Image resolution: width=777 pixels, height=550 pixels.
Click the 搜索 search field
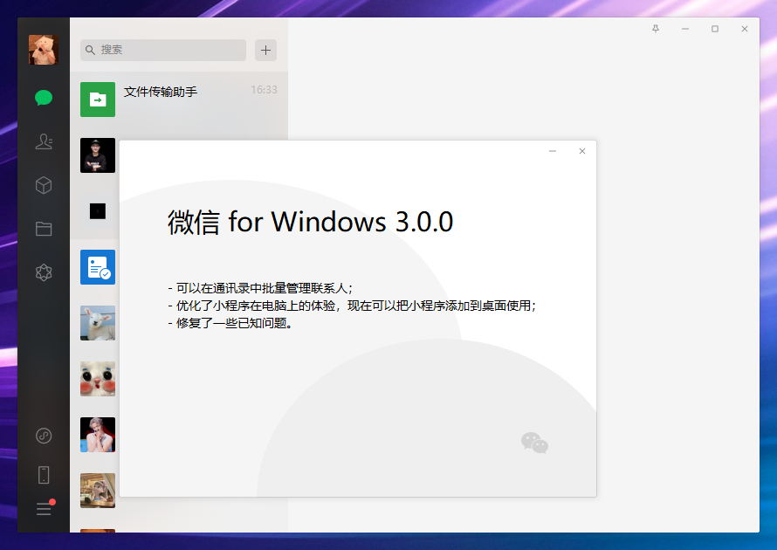tap(163, 50)
